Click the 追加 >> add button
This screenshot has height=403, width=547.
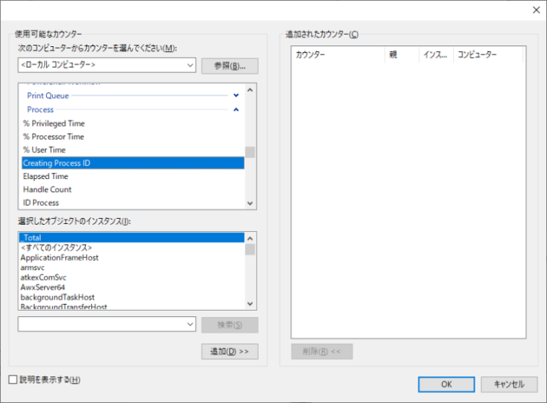coord(229,352)
